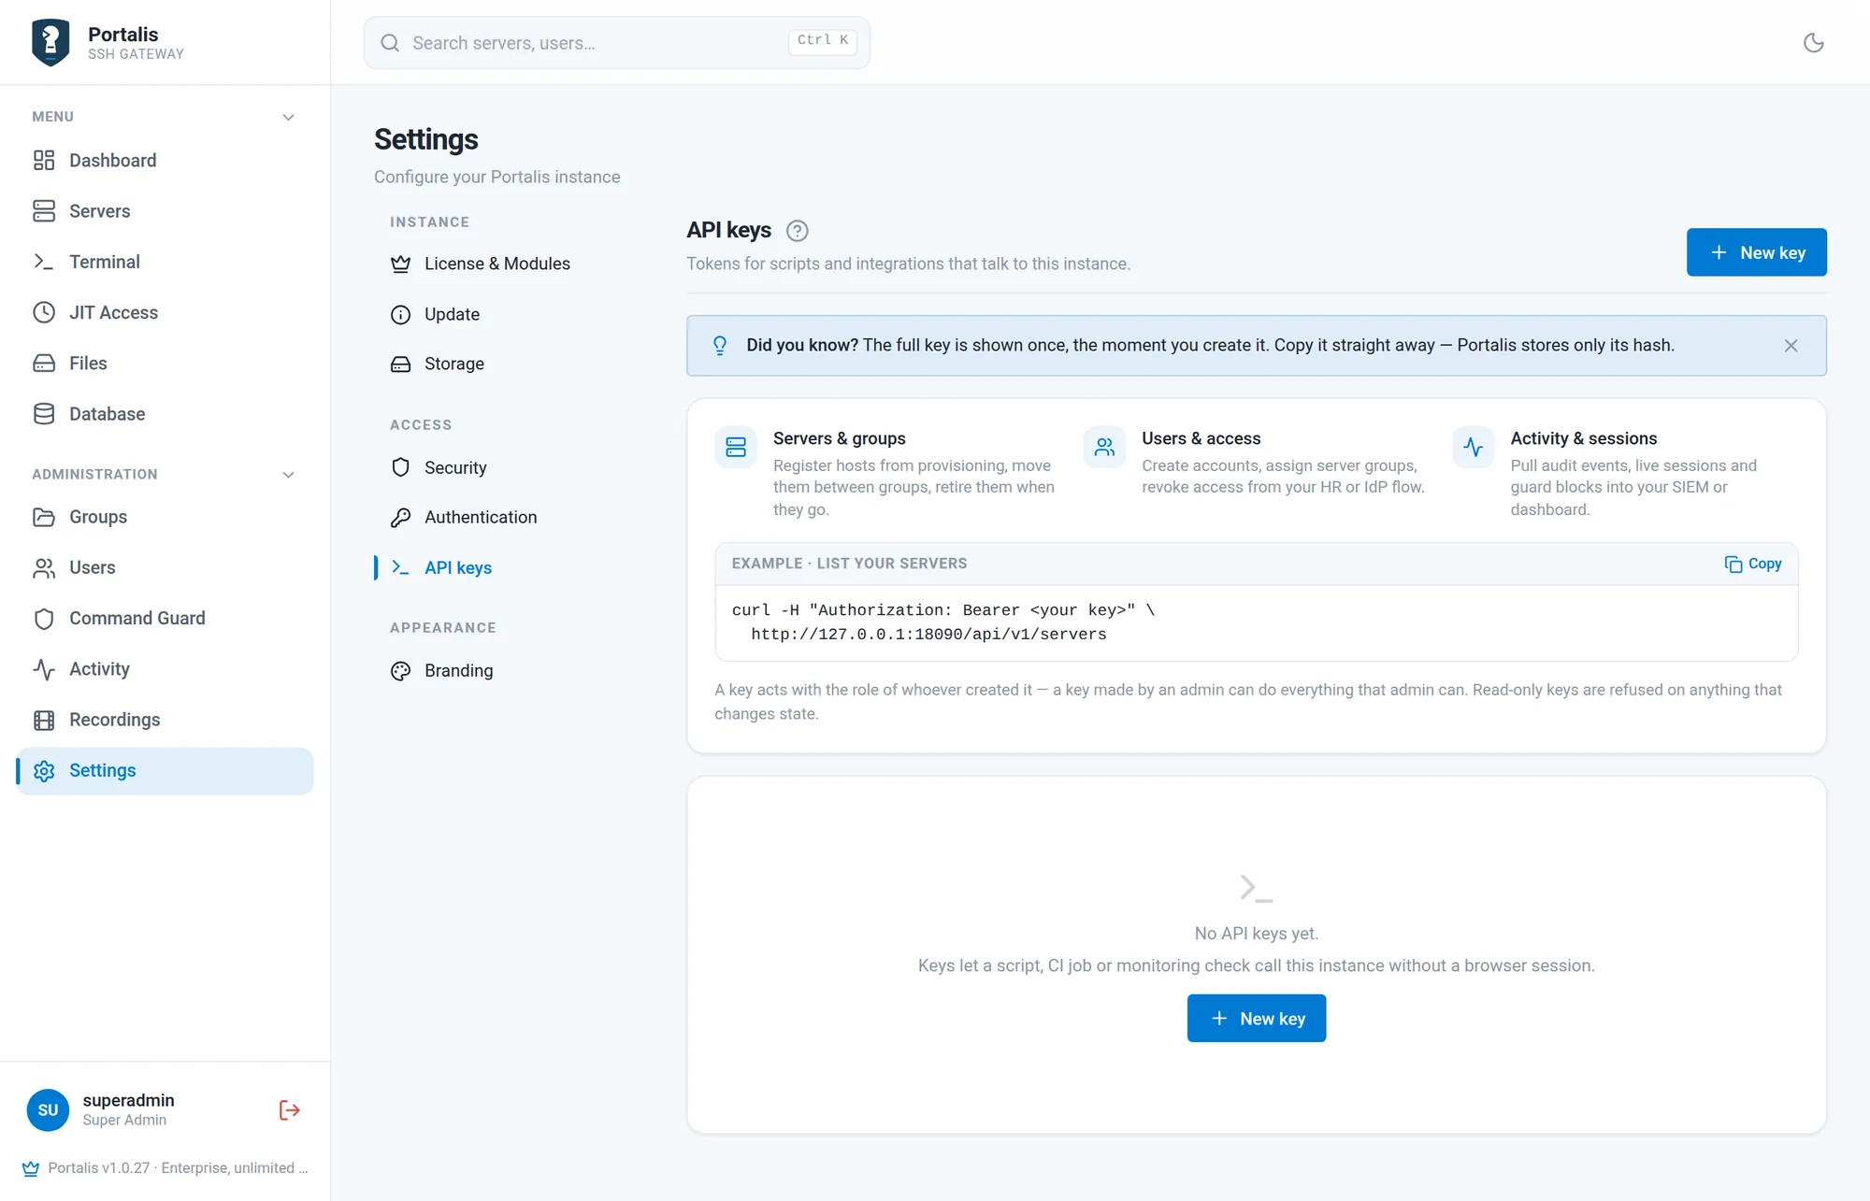Click the Groups folder icon

click(44, 517)
